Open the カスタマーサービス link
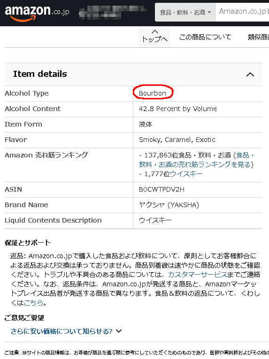Image resolution: width=269 pixels, height=359 pixels. 198,275
